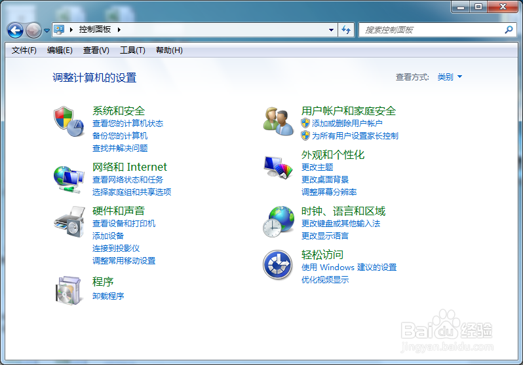Screen dimensions: 523x365
Task: Click shield icon beside 添加或删除用户帐户
Action: 305,123
